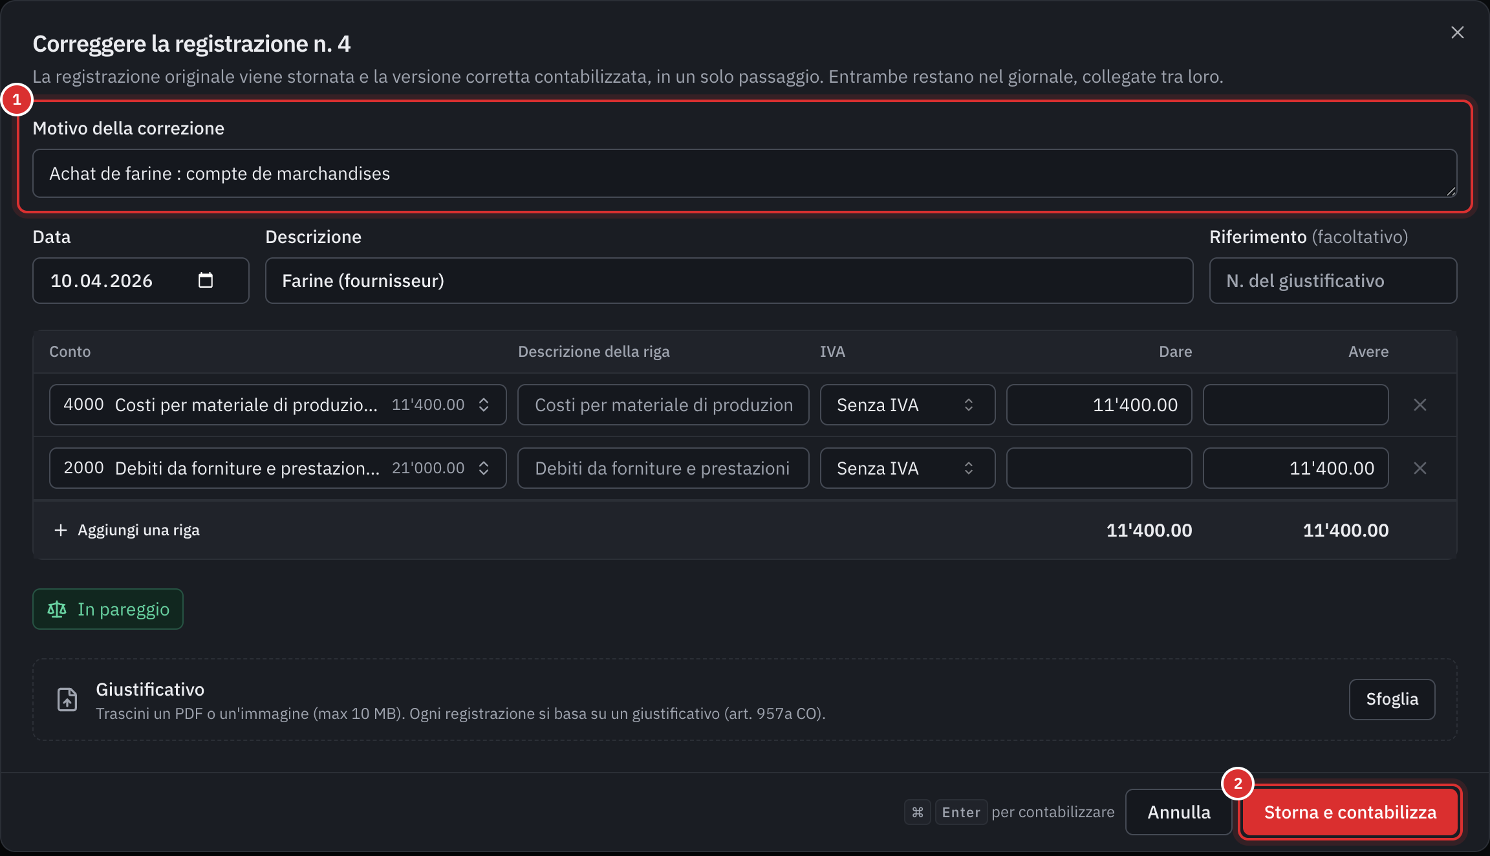Click the Dare column header
Screen dimensions: 1490x856
tap(1175, 352)
